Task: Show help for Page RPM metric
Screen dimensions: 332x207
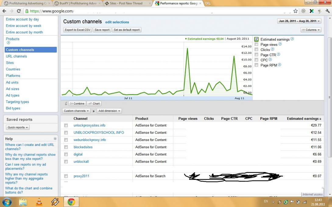Action: pyautogui.click(x=280, y=65)
